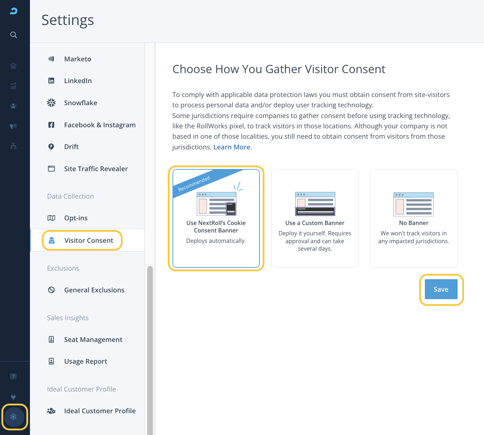The image size is (484, 435).
Task: Open the home icon in left navigation
Action: [x=14, y=66]
